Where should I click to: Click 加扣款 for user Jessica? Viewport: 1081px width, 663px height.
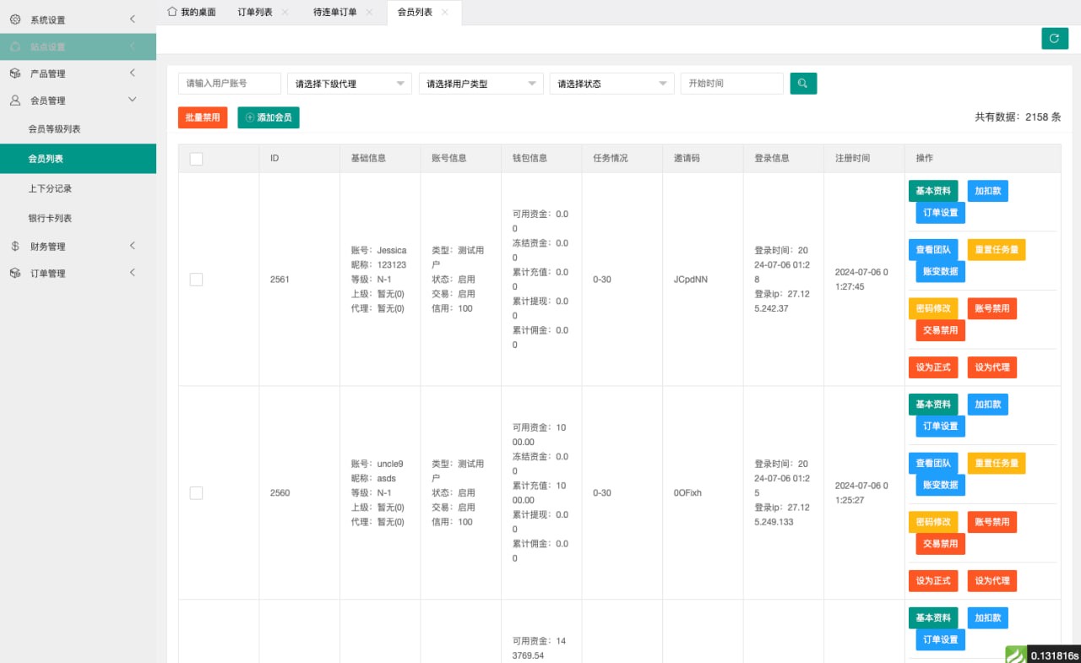tap(988, 191)
